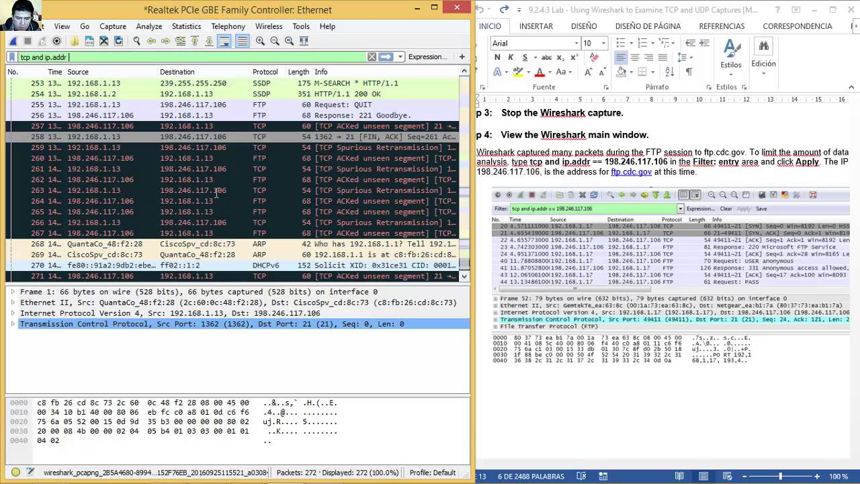Image resolution: width=860 pixels, height=484 pixels.
Task: Open the Statistics menu
Action: click(186, 26)
